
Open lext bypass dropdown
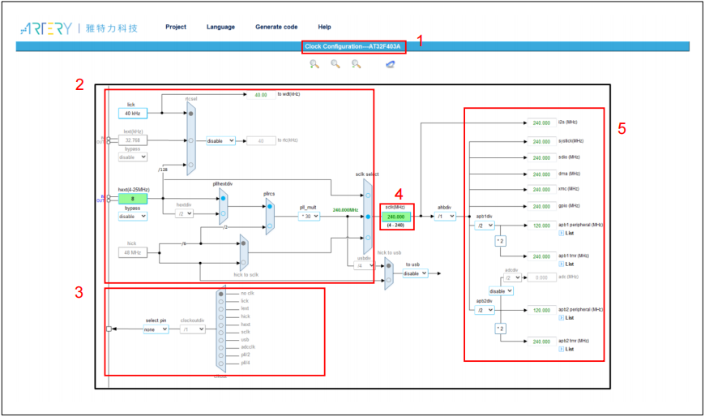pyautogui.click(x=133, y=157)
